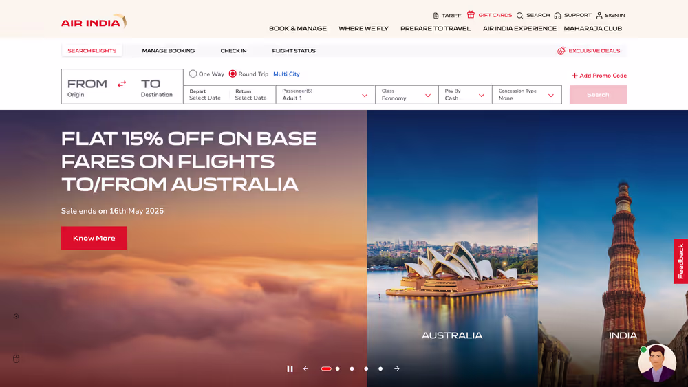Click the Know More button
Viewport: 688px width, 387px height.
coord(94,238)
